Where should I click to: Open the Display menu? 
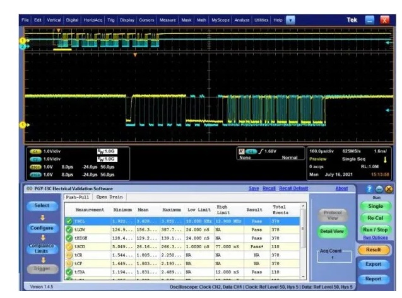click(x=127, y=20)
